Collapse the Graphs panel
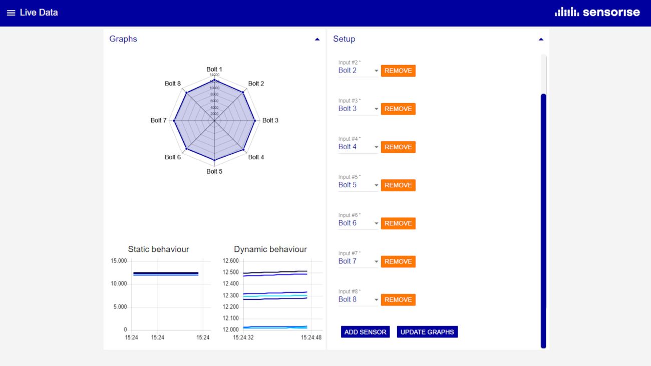The height and width of the screenshot is (366, 651). pyautogui.click(x=317, y=39)
